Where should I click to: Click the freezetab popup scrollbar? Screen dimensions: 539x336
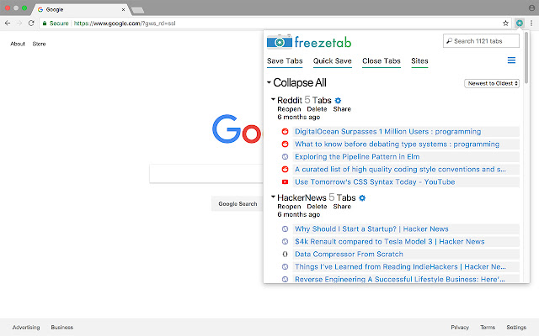pos(526,57)
